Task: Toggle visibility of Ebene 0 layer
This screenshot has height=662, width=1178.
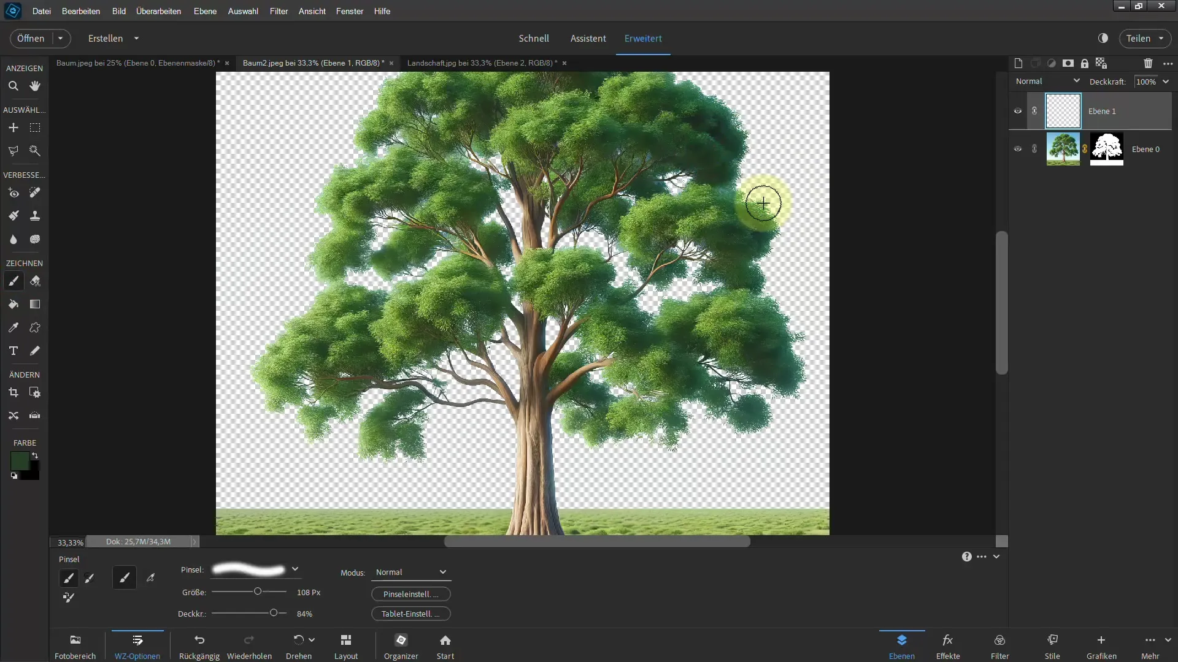Action: click(1017, 149)
